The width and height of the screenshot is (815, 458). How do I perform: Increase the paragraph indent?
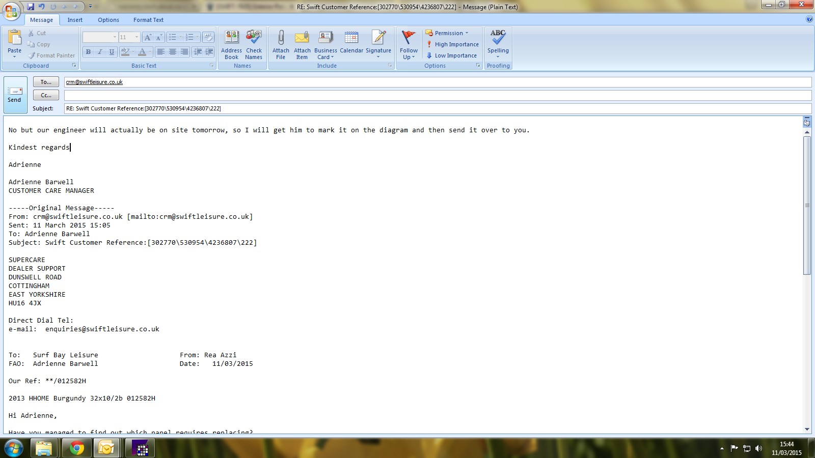(209, 51)
